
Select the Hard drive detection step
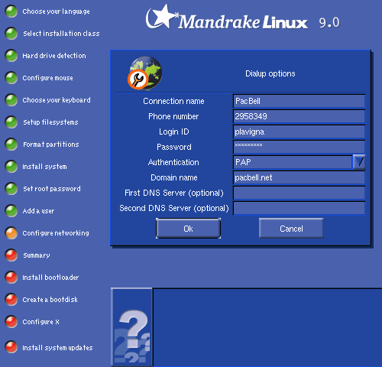click(54, 56)
